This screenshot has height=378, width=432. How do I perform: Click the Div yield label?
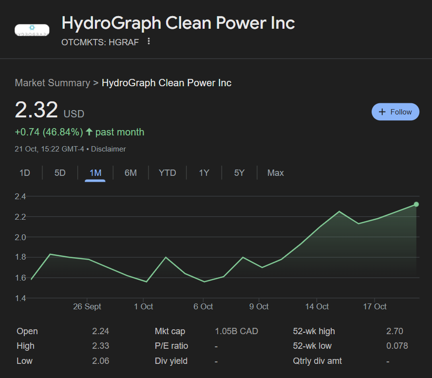(x=171, y=360)
